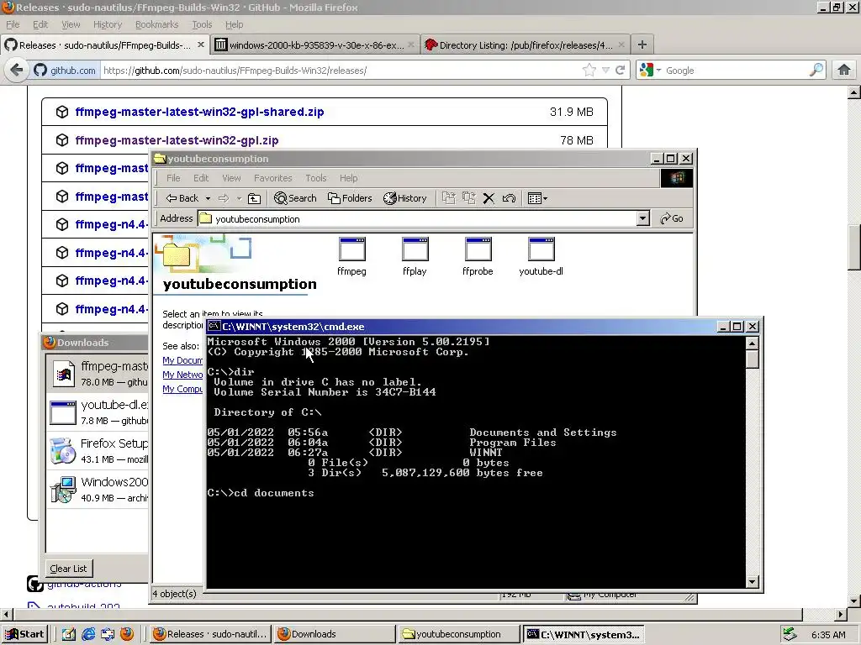Screen dimensions: 861x645
Task: Go back in youtubeconsumption Explorer window
Action: point(182,198)
